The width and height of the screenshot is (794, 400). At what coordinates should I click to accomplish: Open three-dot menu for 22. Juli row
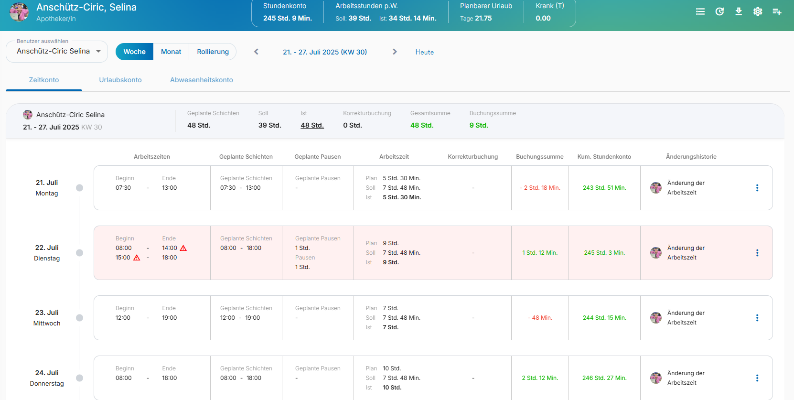(757, 253)
